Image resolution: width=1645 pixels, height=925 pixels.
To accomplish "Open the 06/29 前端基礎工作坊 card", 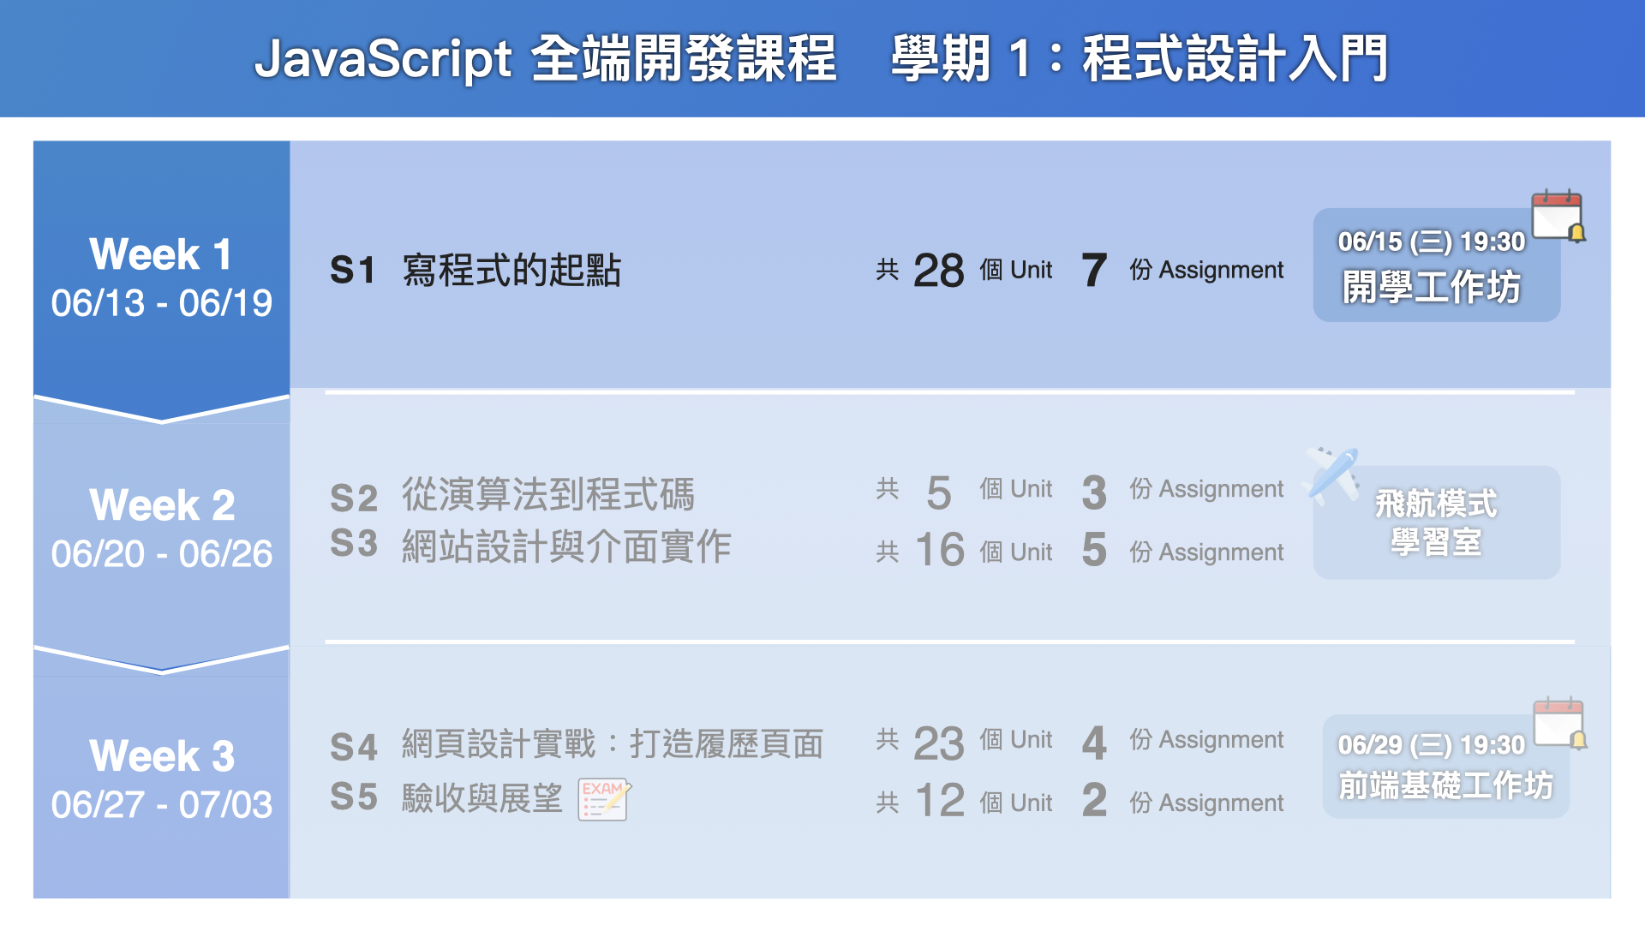I will pyautogui.click(x=1445, y=768).
